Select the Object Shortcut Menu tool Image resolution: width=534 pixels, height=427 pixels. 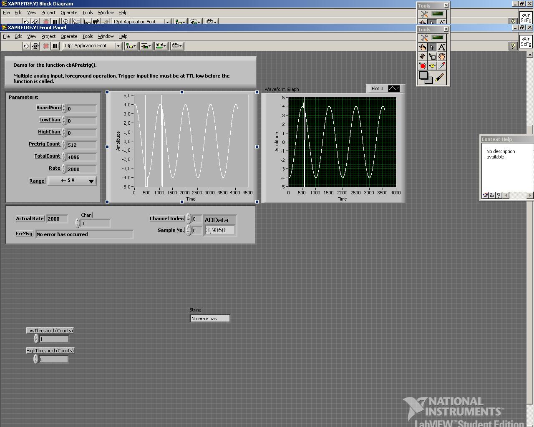pyautogui.click(x=432, y=56)
